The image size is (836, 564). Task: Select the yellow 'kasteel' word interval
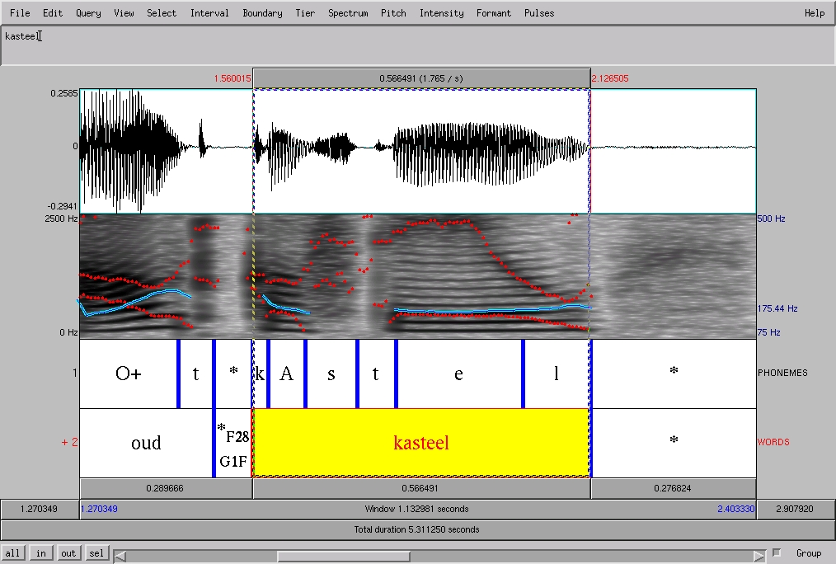click(421, 443)
